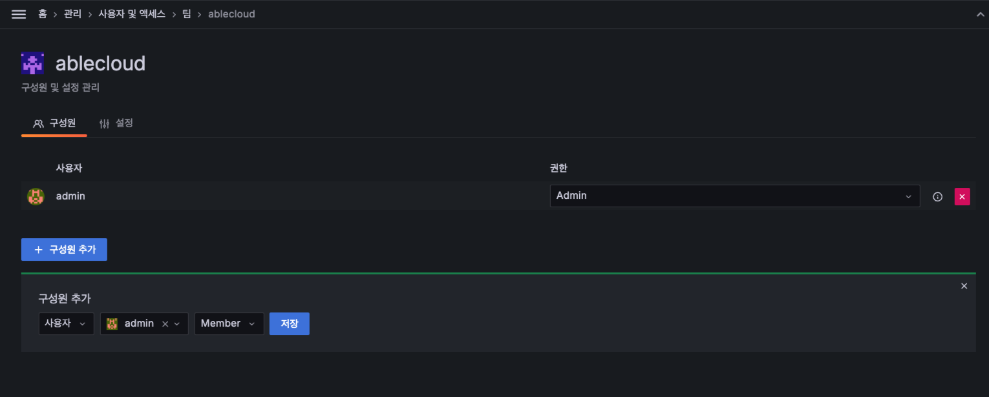
Task: Close the 구성원 추가 panel
Action: click(x=964, y=286)
